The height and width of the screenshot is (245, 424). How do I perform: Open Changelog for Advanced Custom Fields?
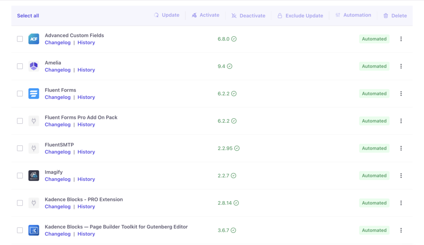click(x=58, y=43)
